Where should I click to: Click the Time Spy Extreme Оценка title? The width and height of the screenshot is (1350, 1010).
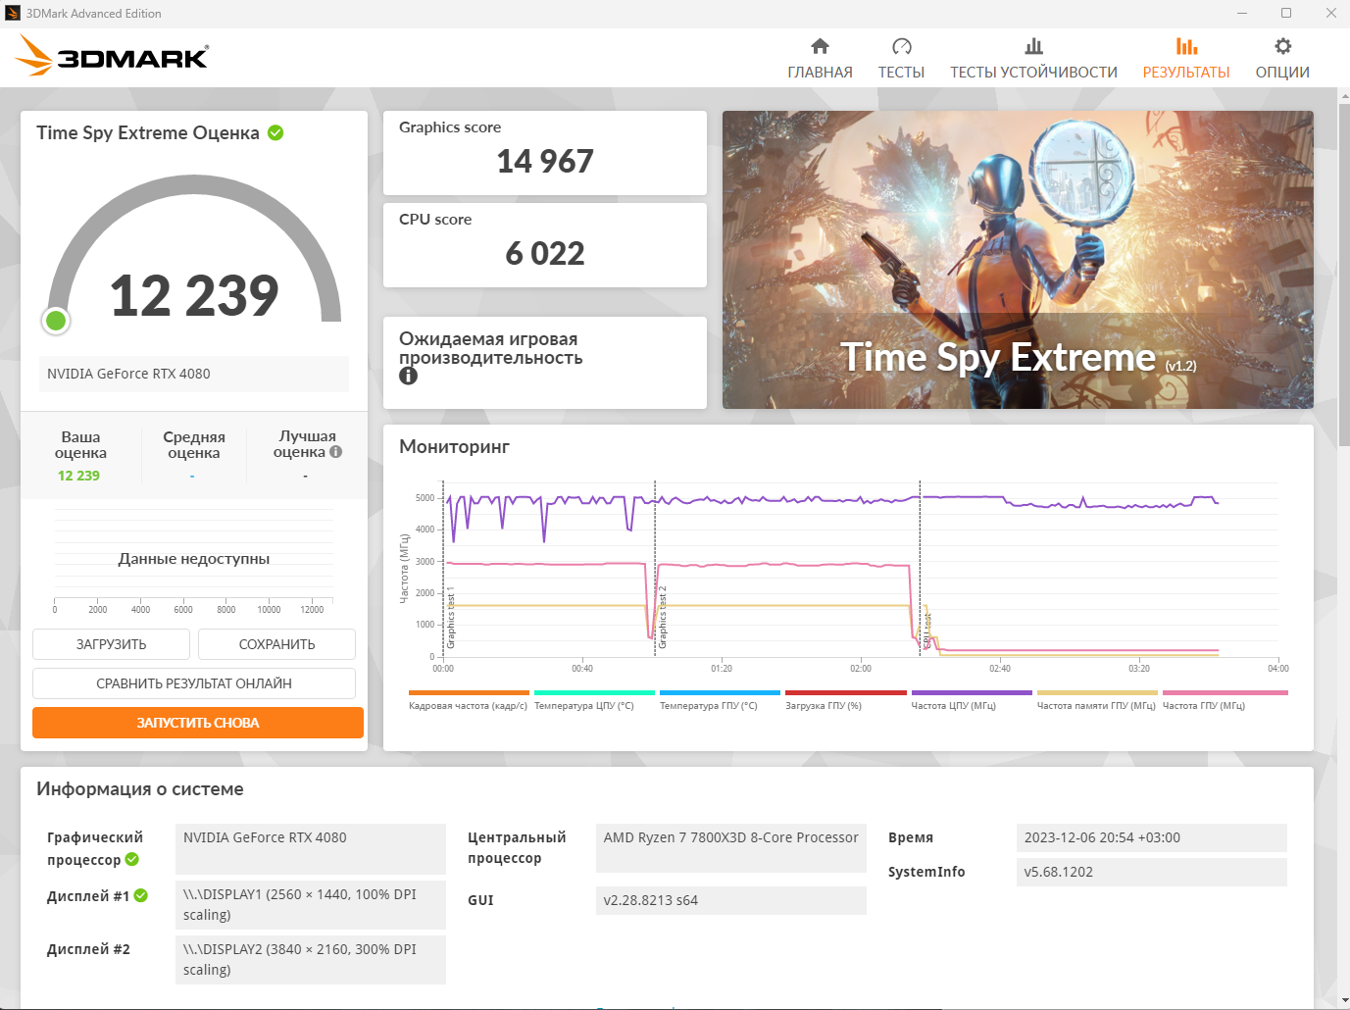tap(148, 133)
